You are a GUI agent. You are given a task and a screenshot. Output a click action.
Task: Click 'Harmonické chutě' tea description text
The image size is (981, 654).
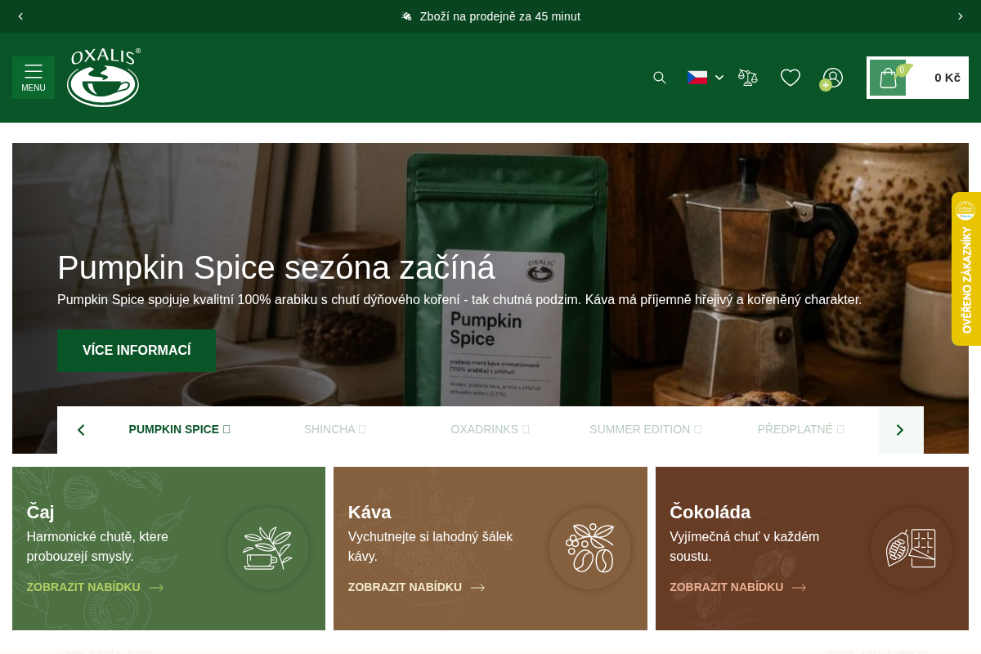click(x=97, y=546)
